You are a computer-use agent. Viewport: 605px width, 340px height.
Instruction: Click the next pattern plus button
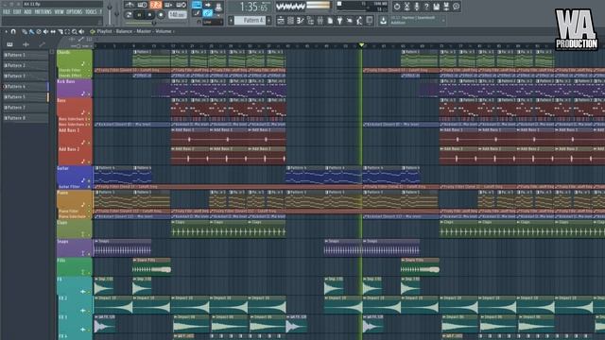coord(268,20)
